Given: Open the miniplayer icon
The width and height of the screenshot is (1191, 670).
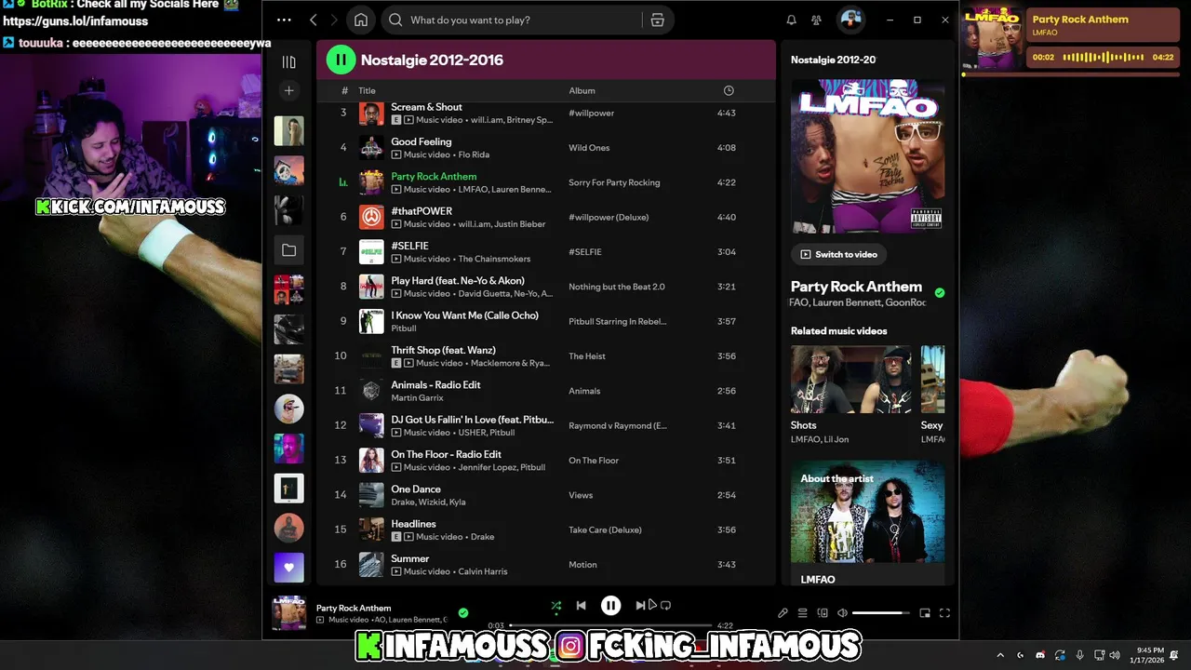Looking at the screenshot, I should [x=925, y=613].
